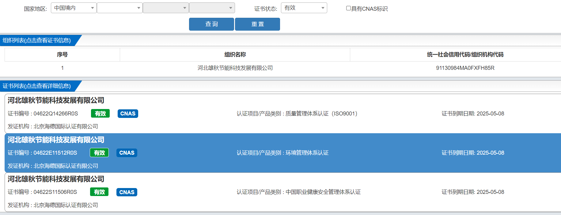The height and width of the screenshot is (215, 561).
Task: Click 环境管理体系认证 certification category text
Action: pos(307,153)
